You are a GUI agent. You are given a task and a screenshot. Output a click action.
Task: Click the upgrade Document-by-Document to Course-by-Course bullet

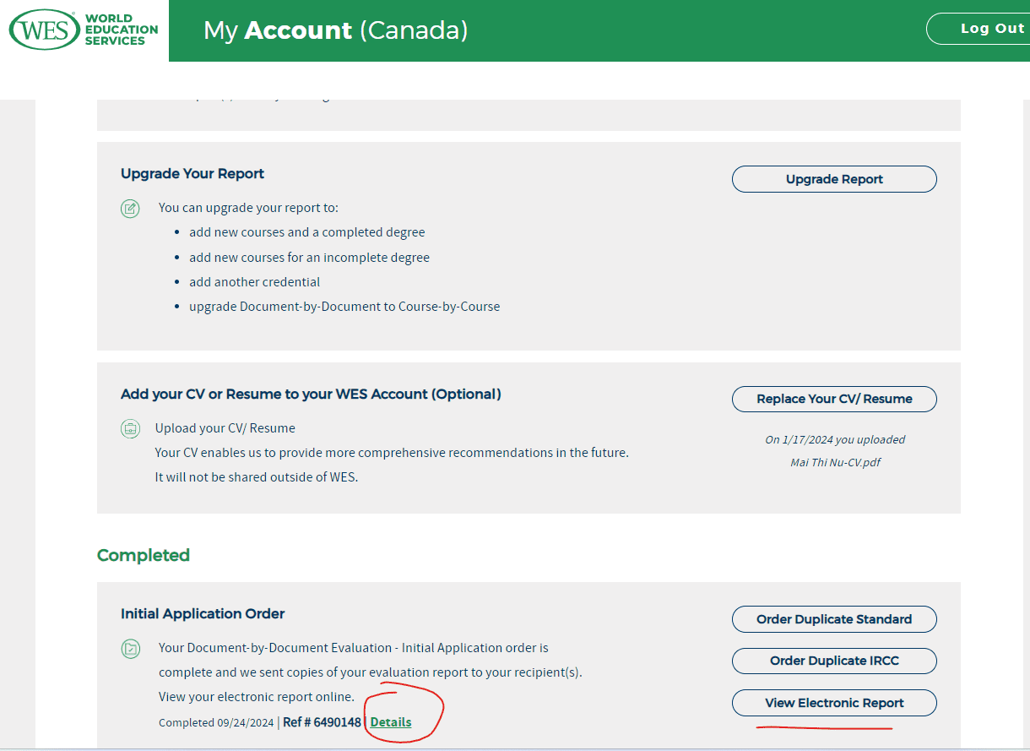pos(344,307)
